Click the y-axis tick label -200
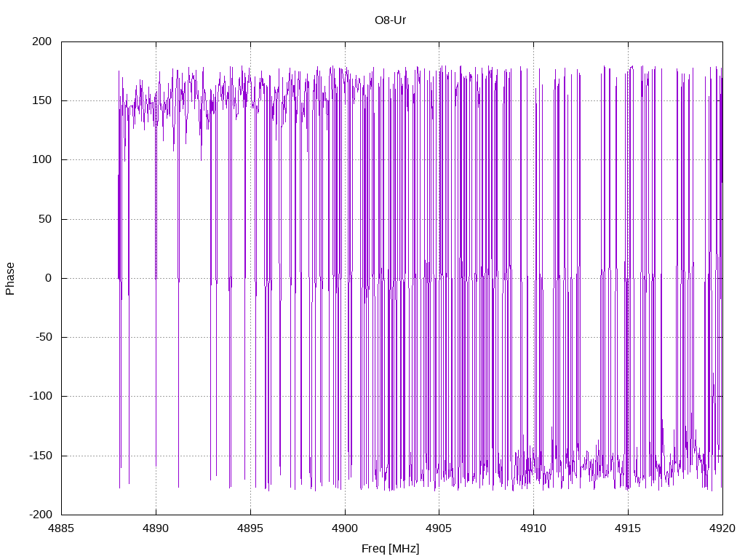 [41, 515]
